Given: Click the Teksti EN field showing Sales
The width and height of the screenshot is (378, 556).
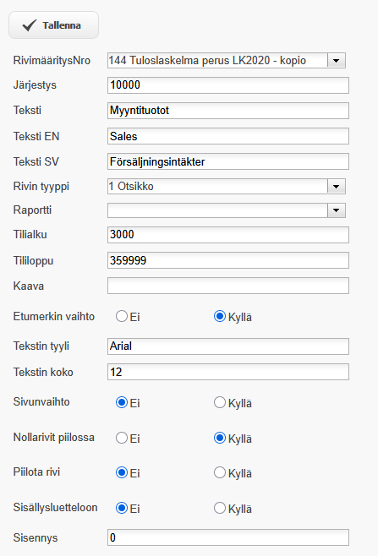Looking at the screenshot, I should point(228,136).
